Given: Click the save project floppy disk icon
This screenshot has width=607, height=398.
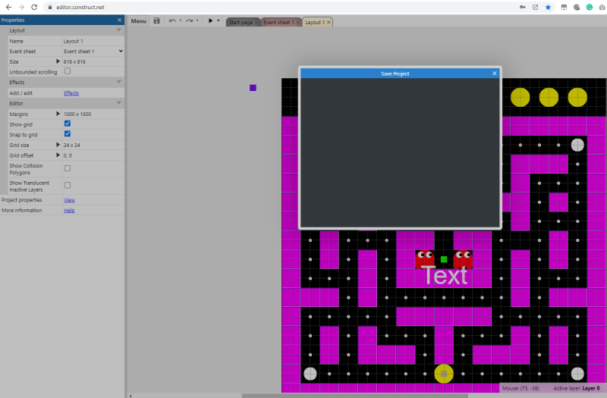Looking at the screenshot, I should (156, 21).
